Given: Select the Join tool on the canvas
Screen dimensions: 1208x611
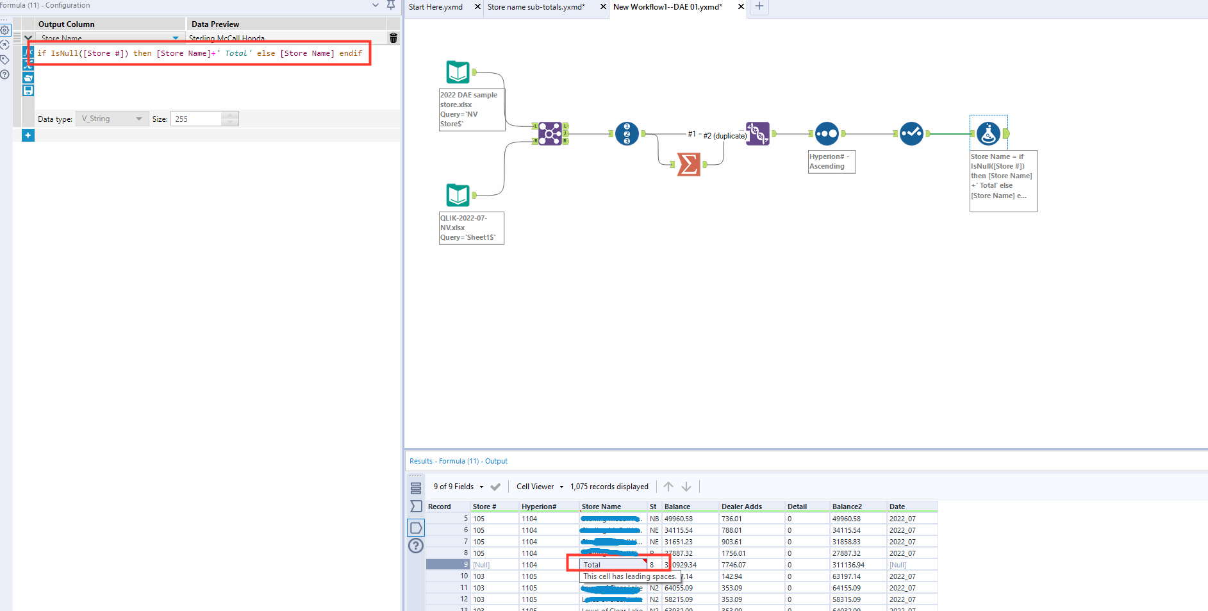Looking at the screenshot, I should tap(550, 133).
